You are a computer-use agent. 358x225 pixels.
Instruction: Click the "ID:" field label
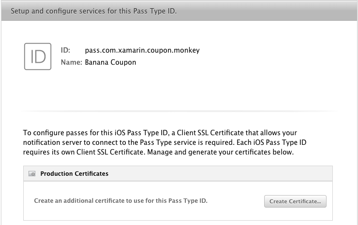pos(65,50)
